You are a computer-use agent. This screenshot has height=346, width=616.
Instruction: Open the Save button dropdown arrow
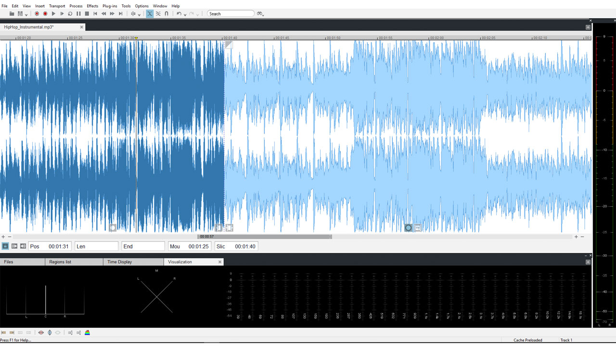[x=25, y=14]
